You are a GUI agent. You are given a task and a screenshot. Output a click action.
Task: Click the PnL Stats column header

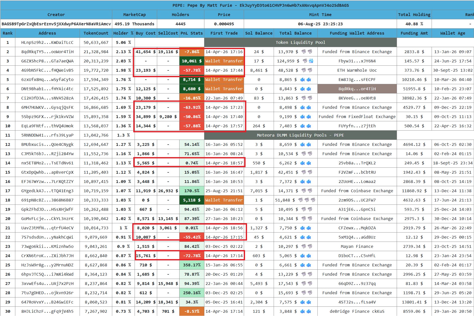click(192, 33)
